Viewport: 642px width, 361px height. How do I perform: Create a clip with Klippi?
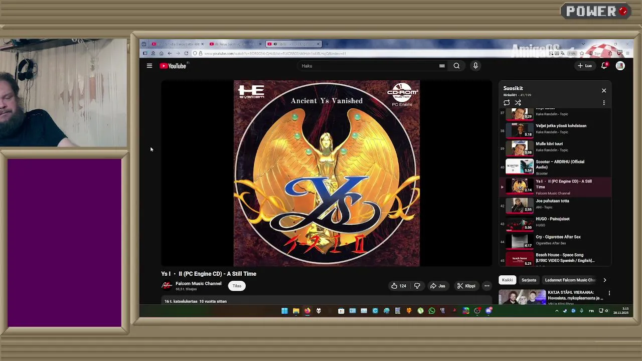tap(466, 286)
